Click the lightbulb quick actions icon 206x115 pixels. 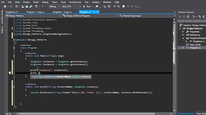[10, 73]
